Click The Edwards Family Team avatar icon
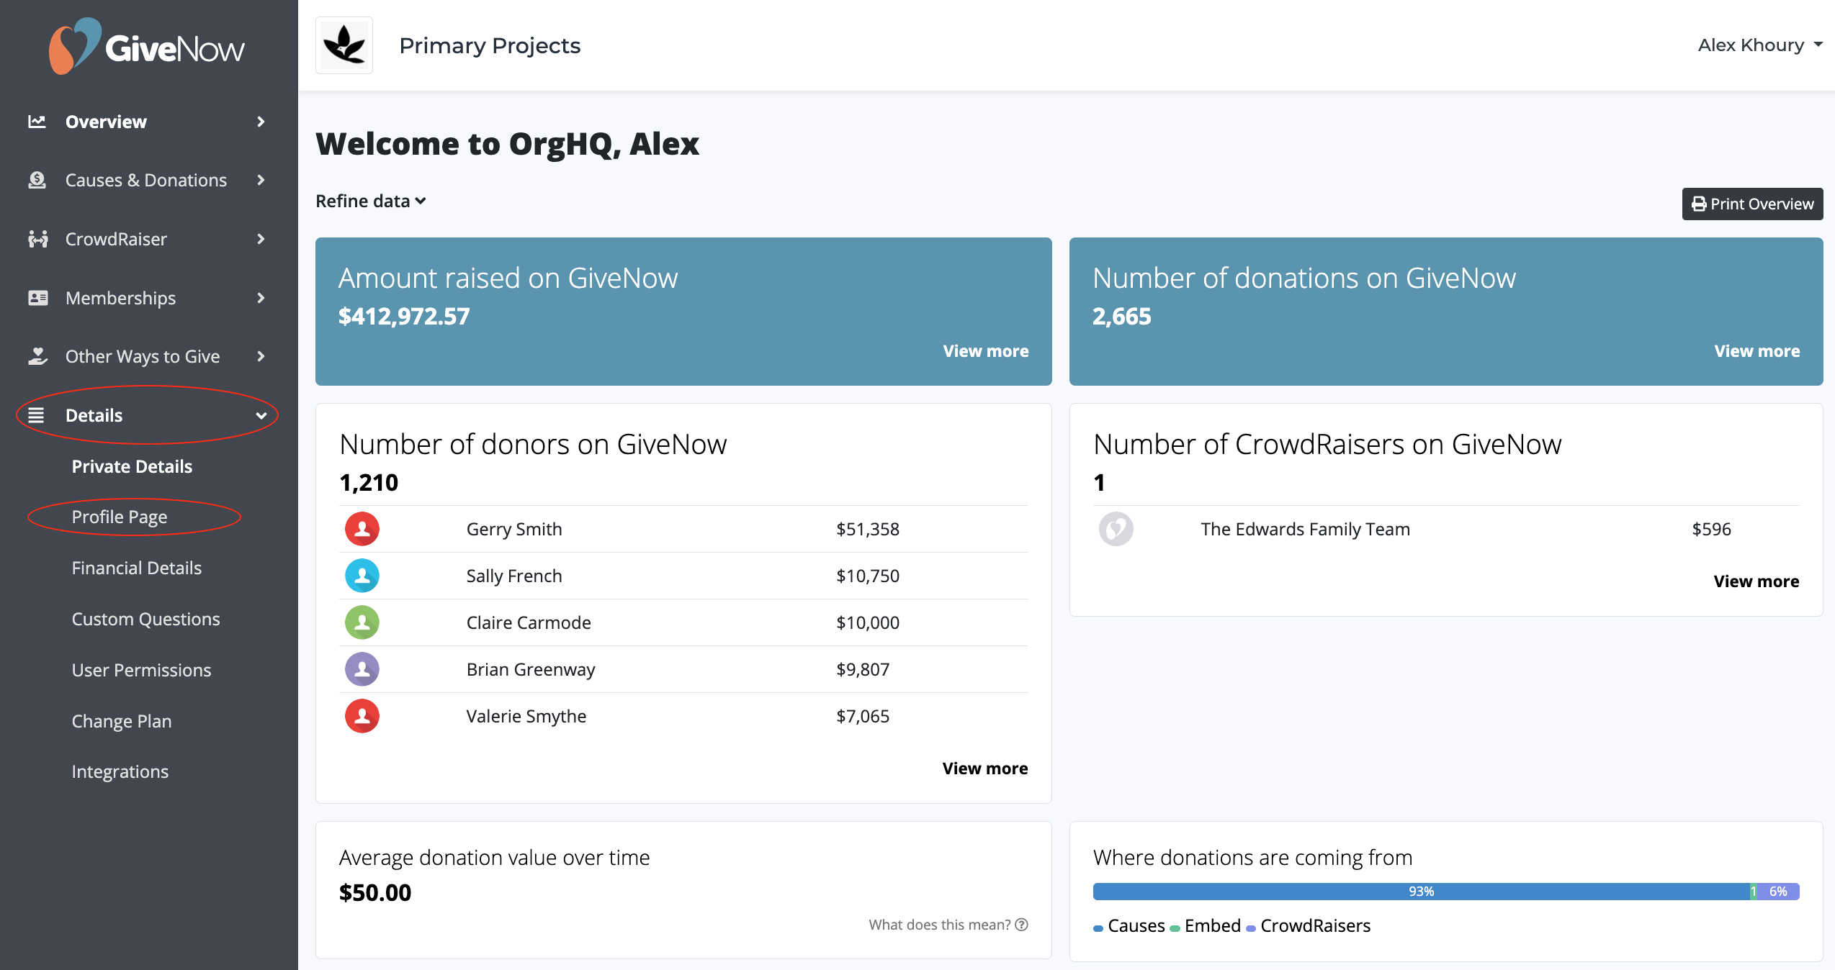This screenshot has width=1835, height=970. click(x=1116, y=529)
